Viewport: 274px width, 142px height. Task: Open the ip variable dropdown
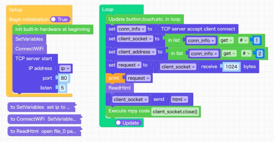pyautogui.click(x=64, y=68)
